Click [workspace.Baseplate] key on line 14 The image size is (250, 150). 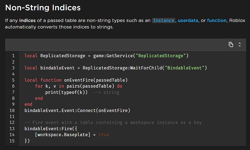pos(63,135)
